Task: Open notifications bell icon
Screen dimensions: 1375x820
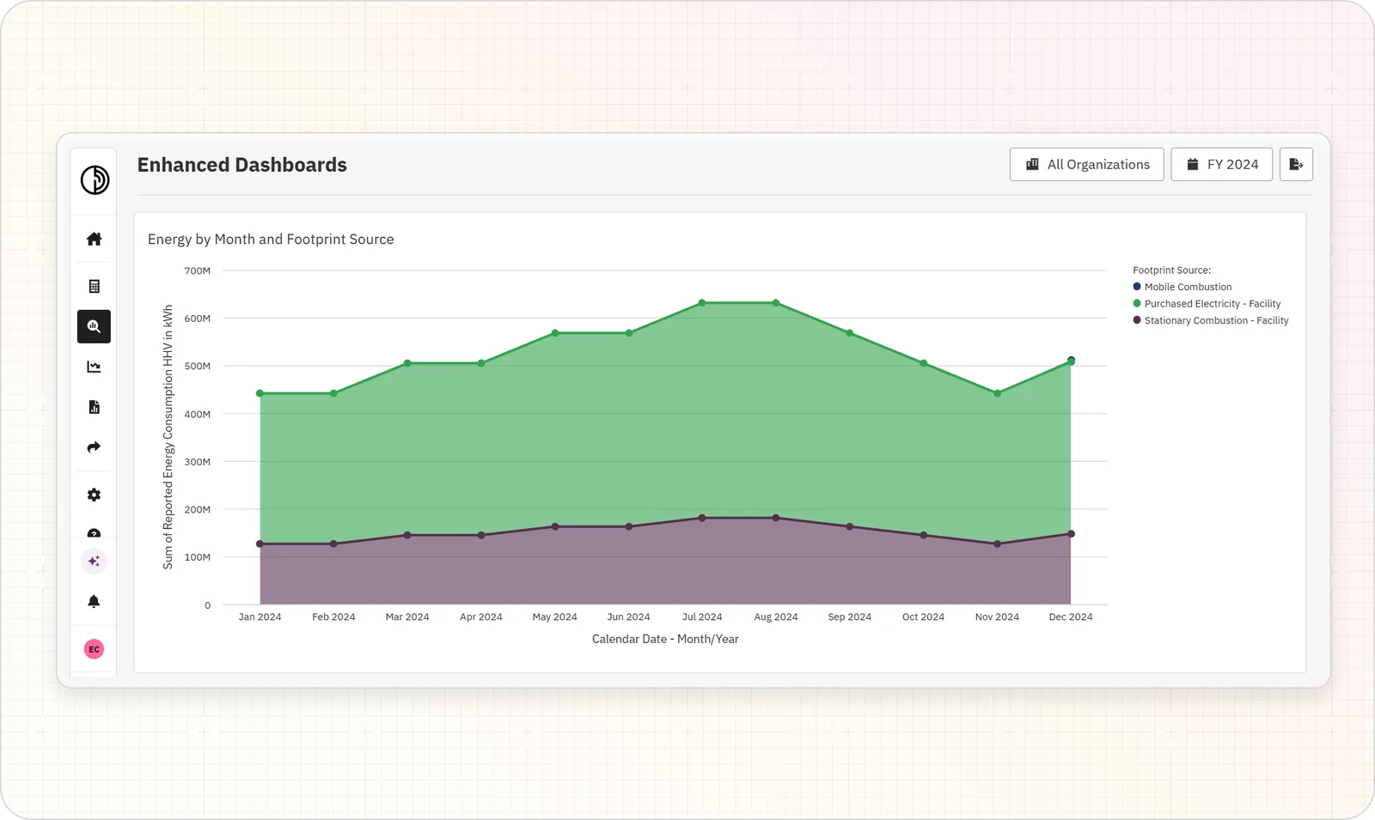Action: tap(95, 601)
